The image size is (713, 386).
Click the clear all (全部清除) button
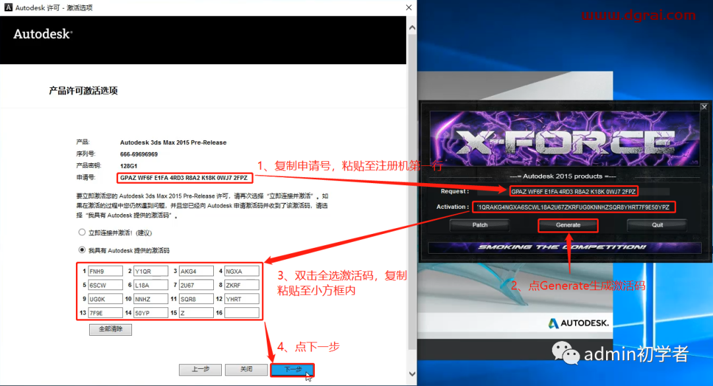click(x=110, y=329)
